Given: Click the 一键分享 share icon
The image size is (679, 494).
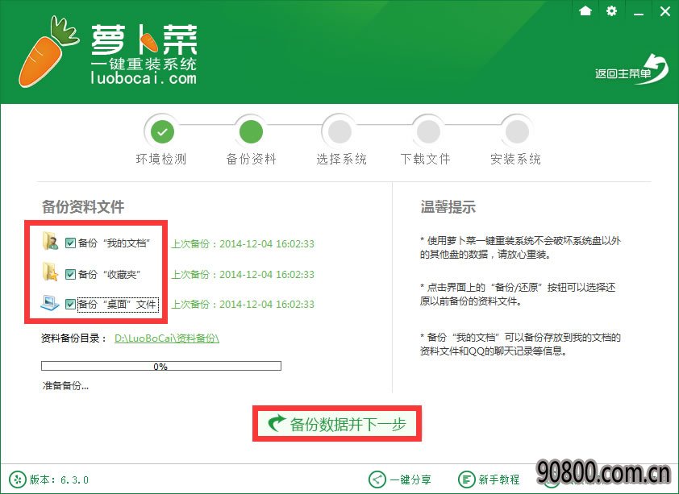Looking at the screenshot, I should [377, 479].
